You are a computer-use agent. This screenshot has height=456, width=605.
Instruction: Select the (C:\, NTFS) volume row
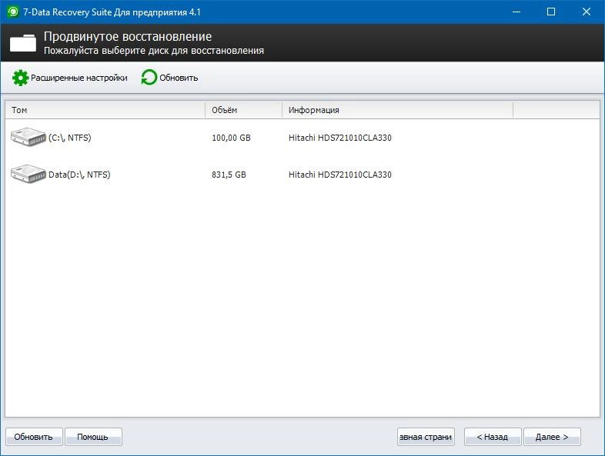tap(302, 138)
